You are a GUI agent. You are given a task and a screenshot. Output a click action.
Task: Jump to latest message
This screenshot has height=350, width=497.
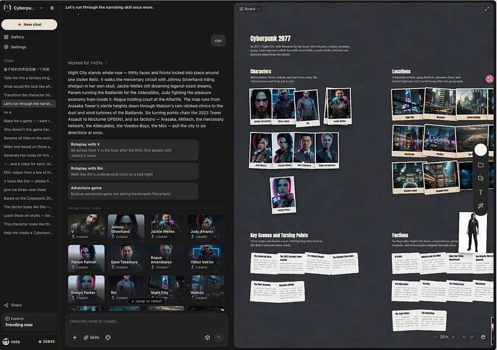pos(147,301)
